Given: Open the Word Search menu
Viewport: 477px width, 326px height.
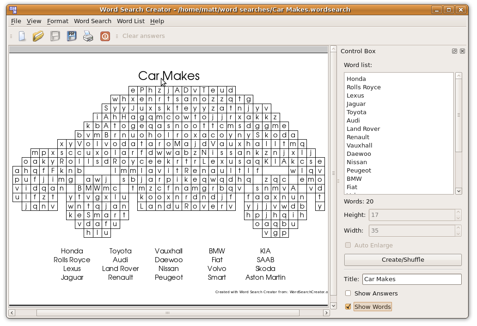Looking at the screenshot, I should 92,21.
